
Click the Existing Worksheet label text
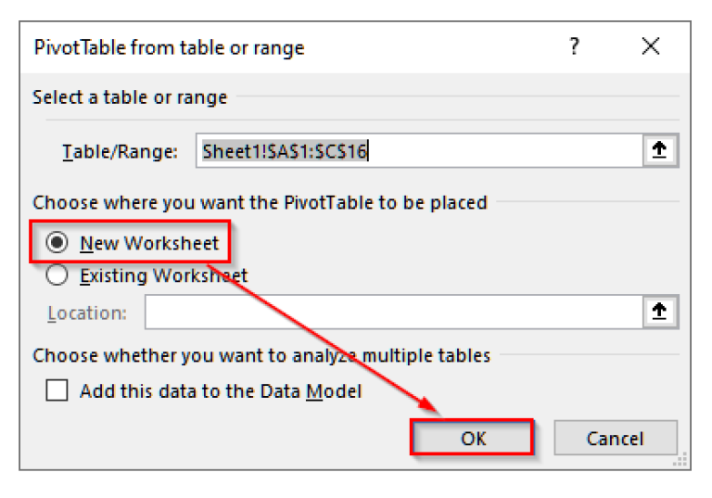(x=164, y=275)
